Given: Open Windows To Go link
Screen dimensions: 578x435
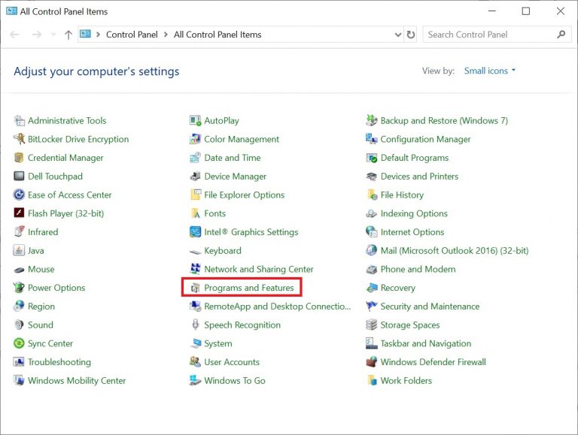Looking at the screenshot, I should pos(235,380).
